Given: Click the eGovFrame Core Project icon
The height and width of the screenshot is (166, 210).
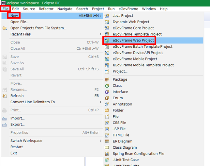Looking at the screenshot, I should point(107,28).
